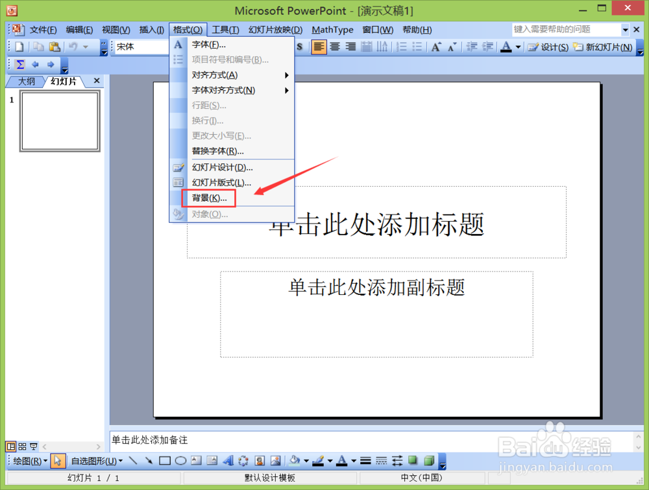The height and width of the screenshot is (490, 649).
Task: Select the Select Objects pointer tool
Action: pos(58,461)
